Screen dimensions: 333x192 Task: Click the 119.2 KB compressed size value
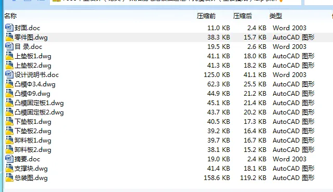click(253, 177)
